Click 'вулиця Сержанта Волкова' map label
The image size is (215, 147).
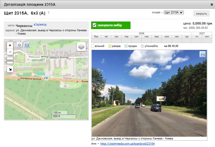pos(55,57)
